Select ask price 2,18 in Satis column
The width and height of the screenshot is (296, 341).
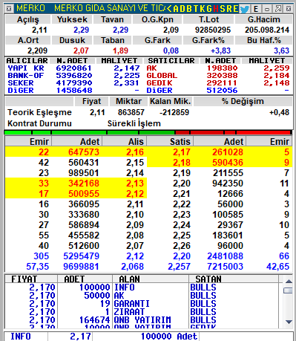pyautogui.click(x=182, y=163)
